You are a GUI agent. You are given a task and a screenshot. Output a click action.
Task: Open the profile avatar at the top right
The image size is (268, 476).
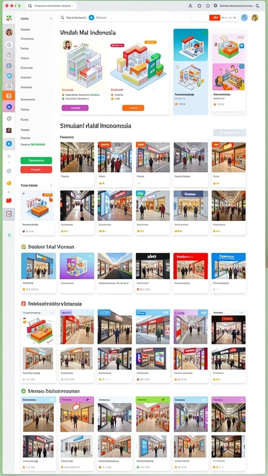255,18
